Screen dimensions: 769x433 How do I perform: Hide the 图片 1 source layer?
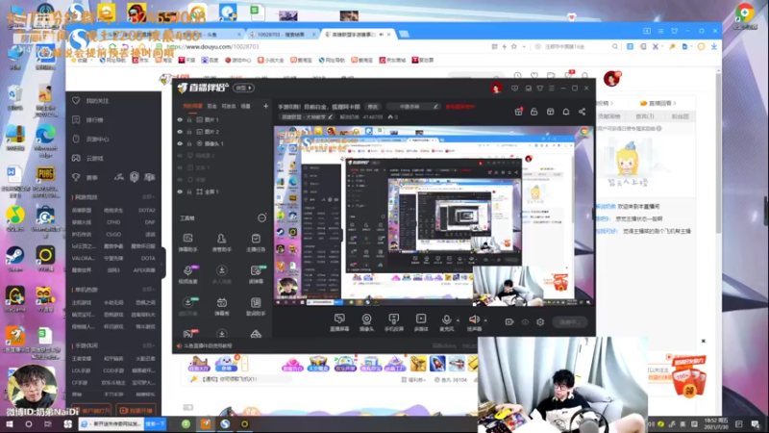[180, 119]
